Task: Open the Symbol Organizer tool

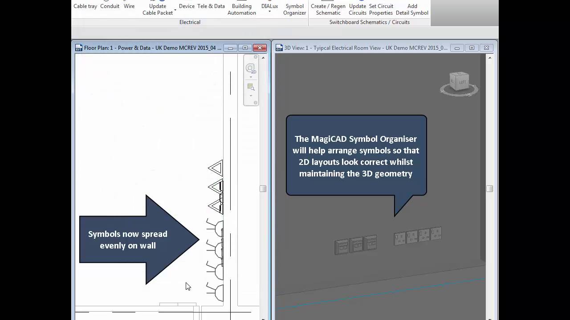Action: (295, 9)
